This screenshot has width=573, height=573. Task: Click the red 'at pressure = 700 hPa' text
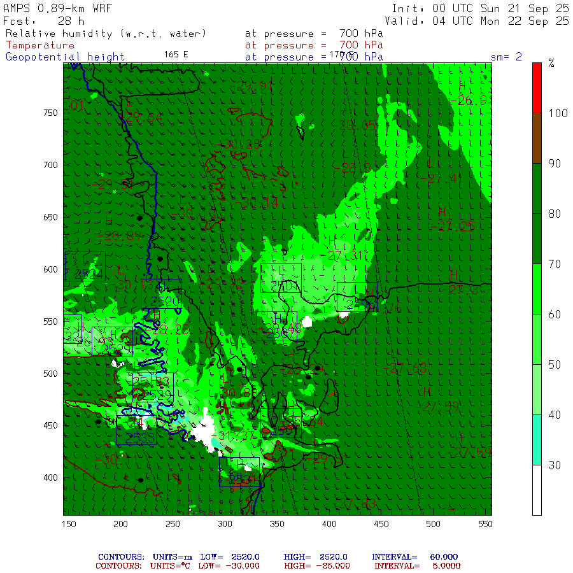coord(314,45)
